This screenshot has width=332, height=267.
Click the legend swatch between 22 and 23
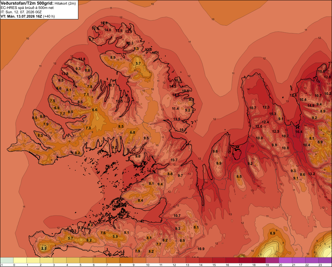312,260
